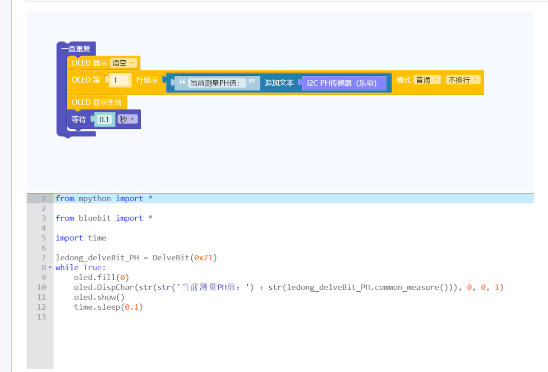The height and width of the screenshot is (372, 548).
Task: Select the I2C PH传感器（乐动）block
Action: click(x=344, y=83)
